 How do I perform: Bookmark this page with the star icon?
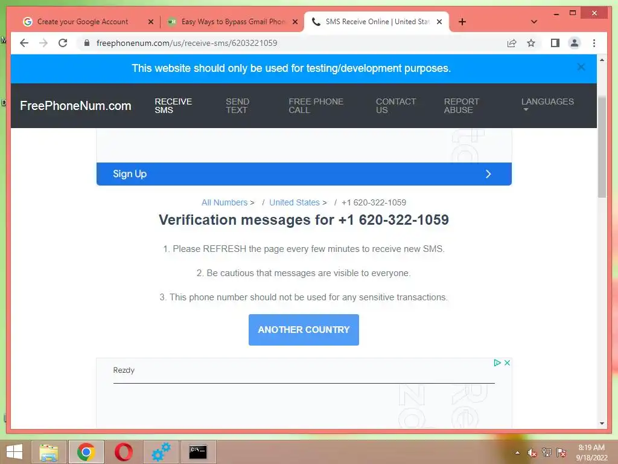tap(531, 43)
